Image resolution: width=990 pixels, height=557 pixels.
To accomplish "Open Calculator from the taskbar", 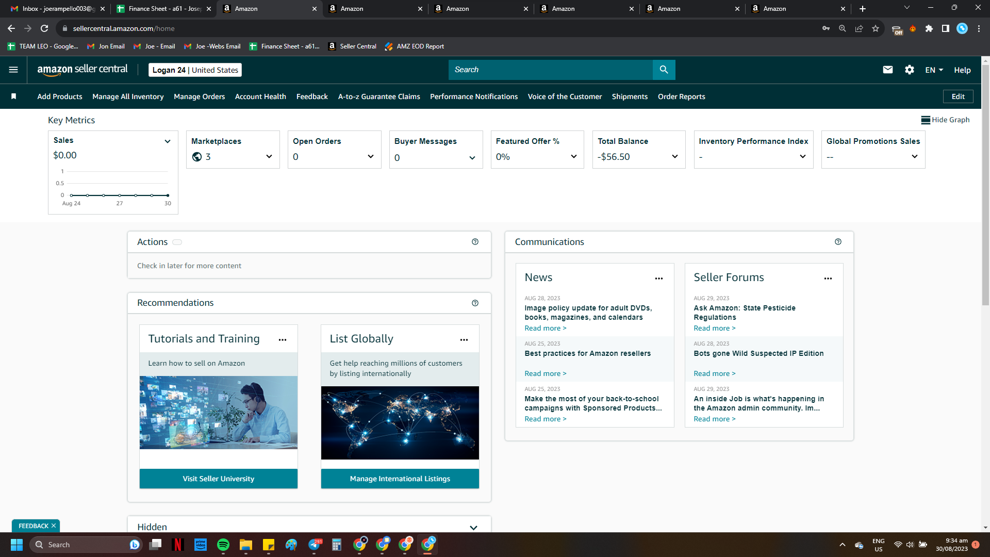I will [x=337, y=545].
